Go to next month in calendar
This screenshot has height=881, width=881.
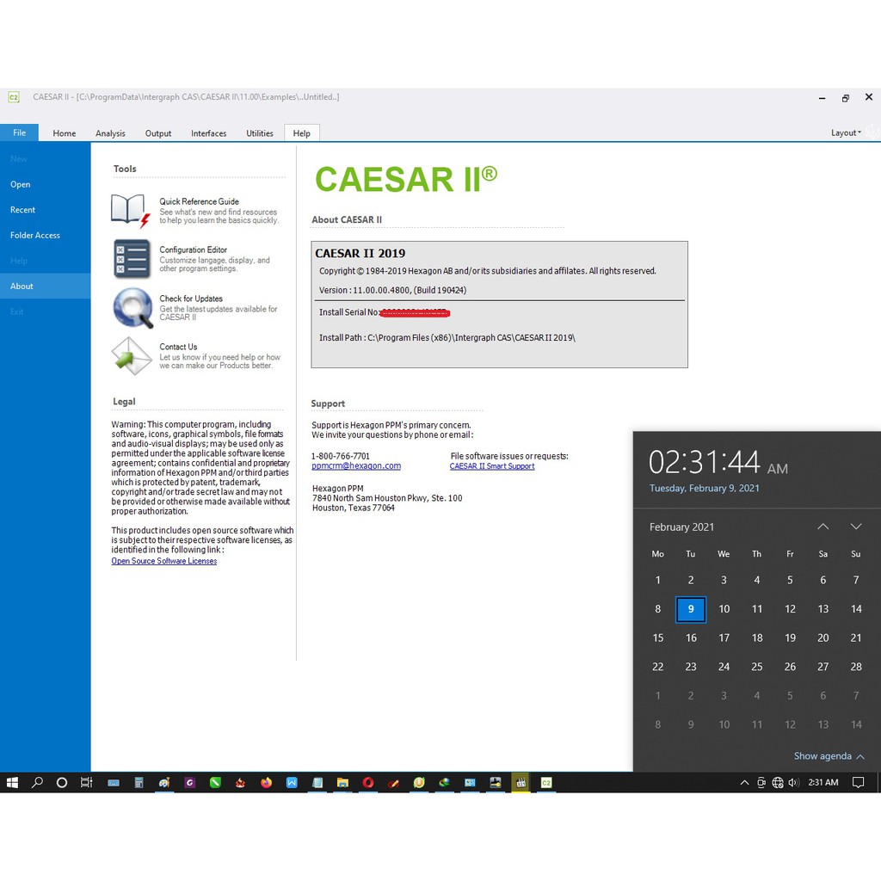(x=856, y=527)
